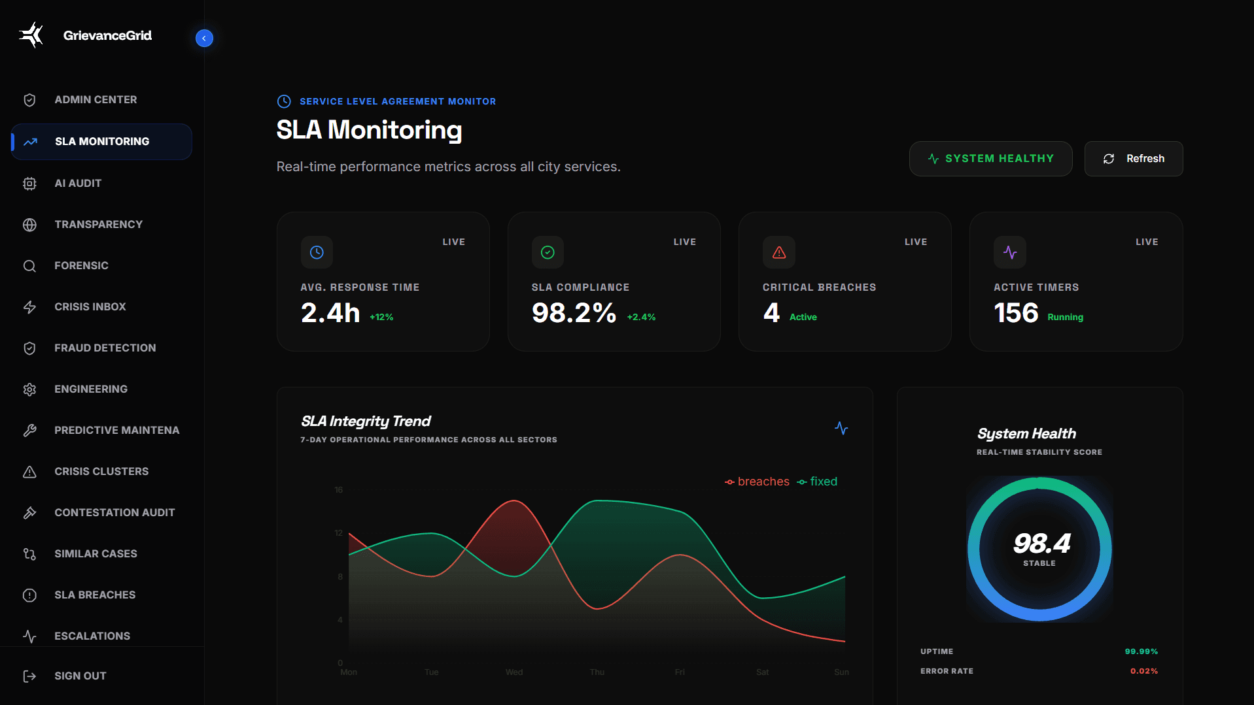Go to AI Audit section

[101, 184]
